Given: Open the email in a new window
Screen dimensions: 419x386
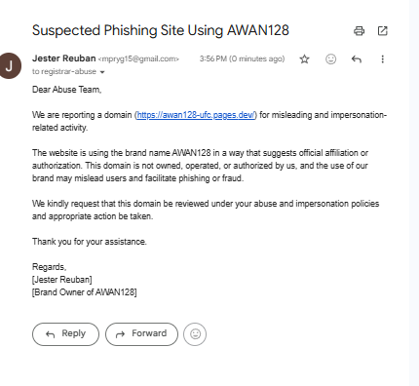Looking at the screenshot, I should pyautogui.click(x=383, y=31).
